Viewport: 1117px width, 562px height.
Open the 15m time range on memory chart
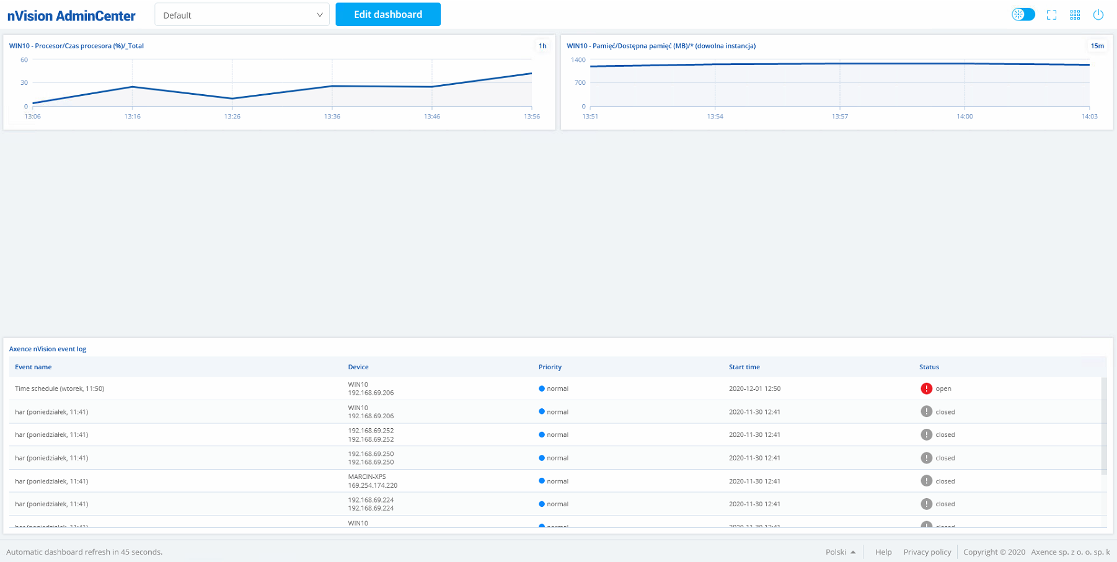pos(1097,46)
